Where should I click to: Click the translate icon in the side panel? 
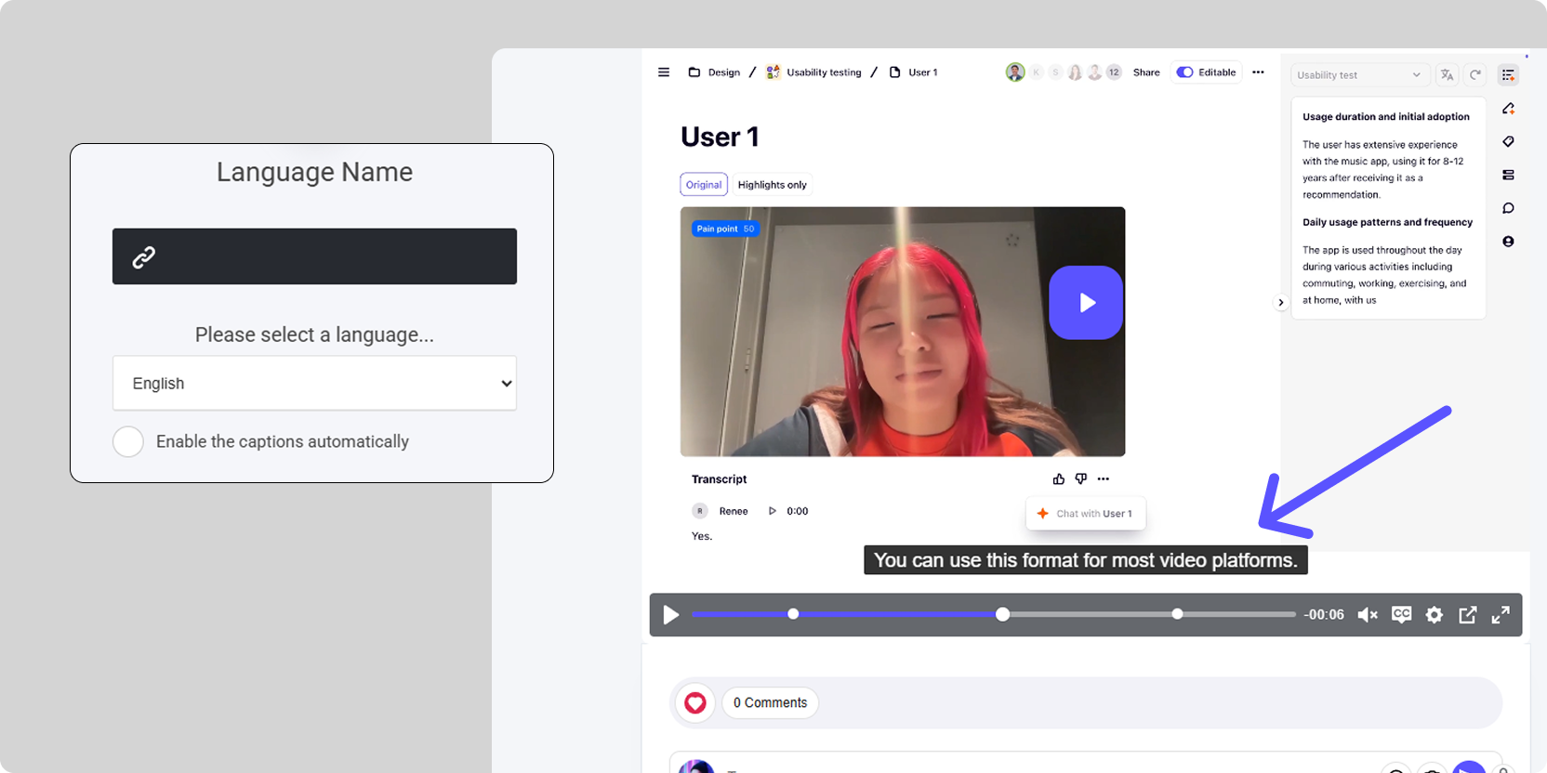tap(1447, 75)
